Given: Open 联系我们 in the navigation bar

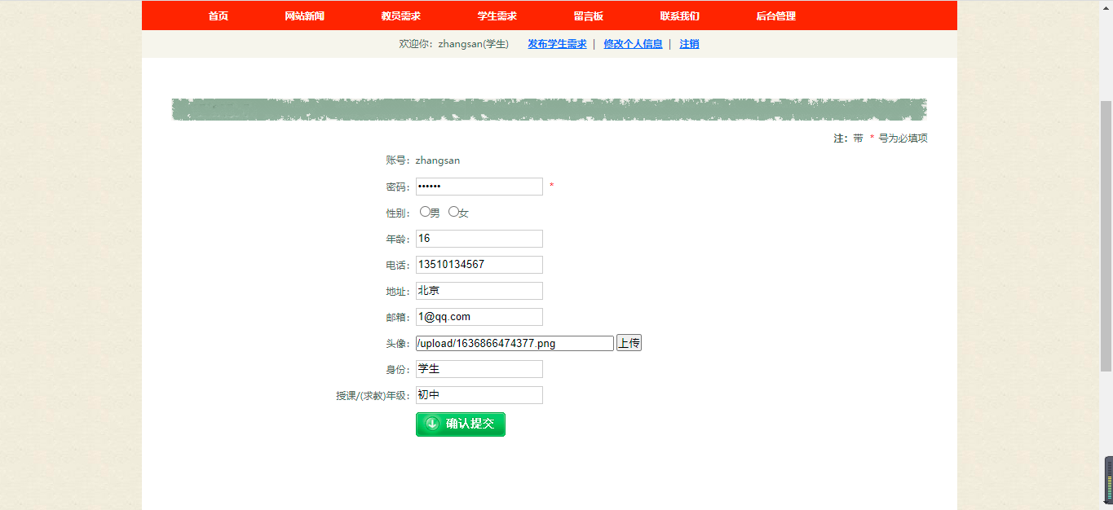Looking at the screenshot, I should pyautogui.click(x=679, y=16).
